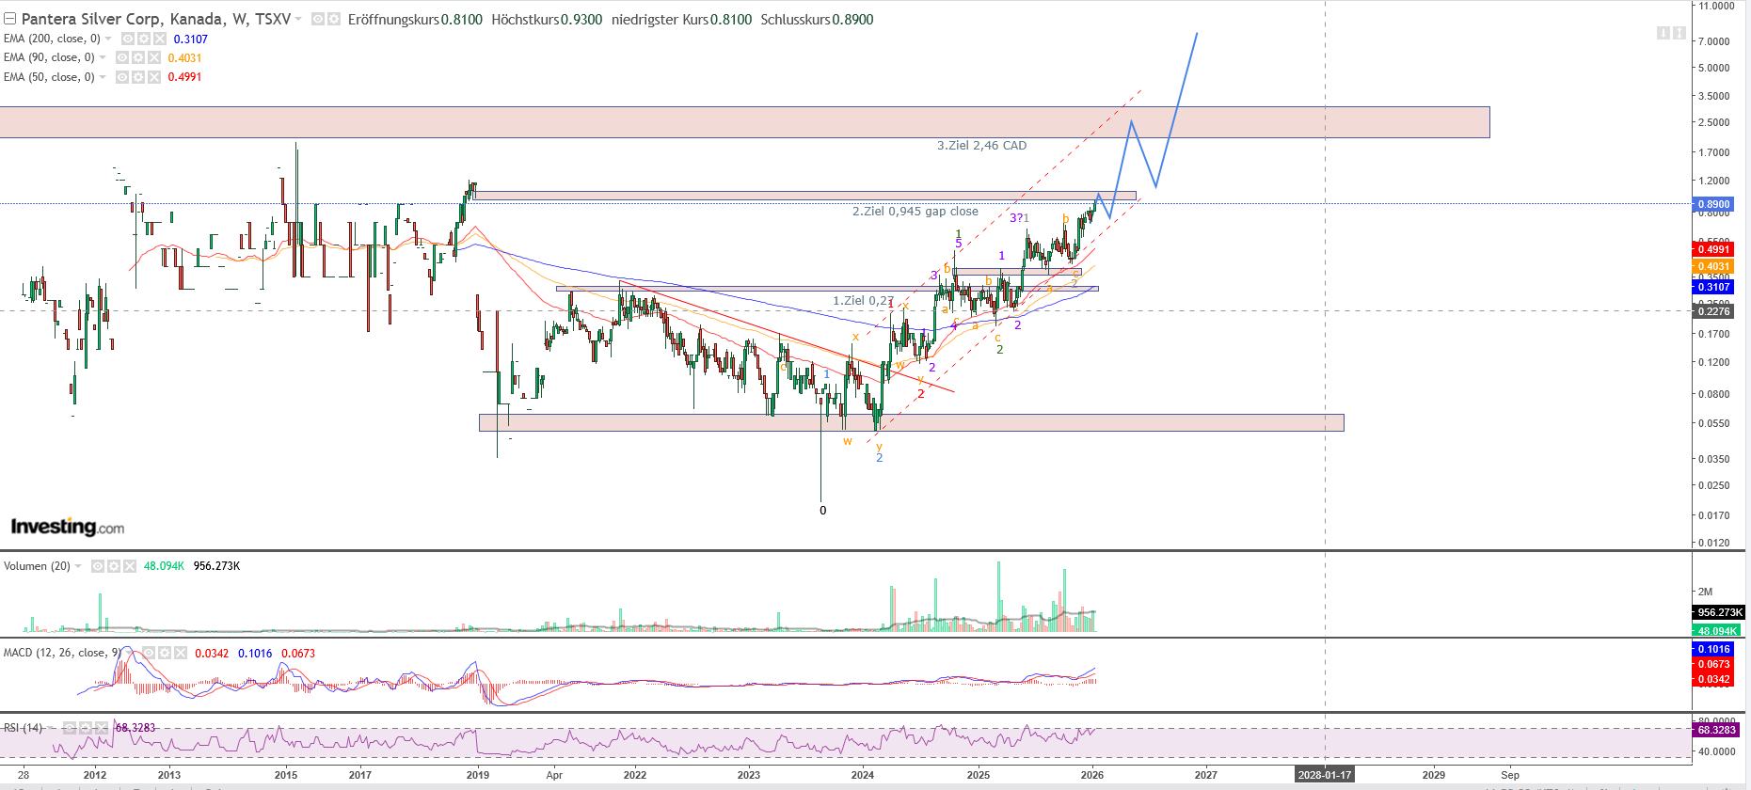Open MACD indicator settings gear
Image resolution: width=1751 pixels, height=790 pixels.
pos(165,653)
